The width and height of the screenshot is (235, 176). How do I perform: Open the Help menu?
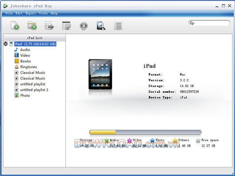point(54,13)
